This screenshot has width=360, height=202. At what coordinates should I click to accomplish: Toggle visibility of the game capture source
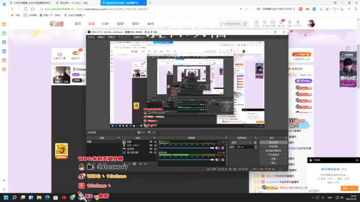click(x=151, y=149)
